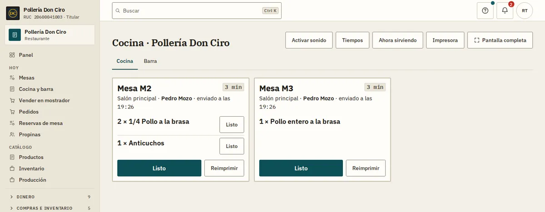
Task: Click the Producción icon
Action: tap(12, 180)
